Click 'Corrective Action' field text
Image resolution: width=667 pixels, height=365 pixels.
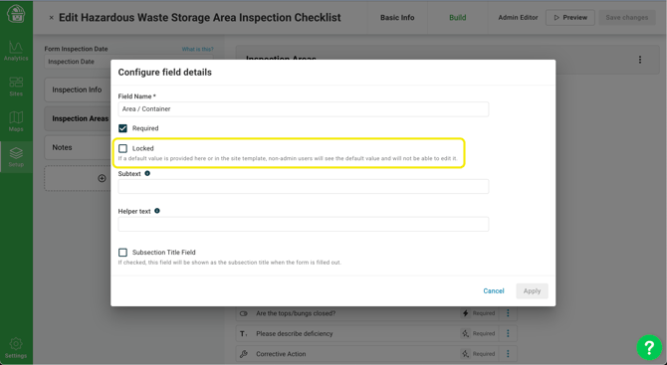(x=281, y=354)
